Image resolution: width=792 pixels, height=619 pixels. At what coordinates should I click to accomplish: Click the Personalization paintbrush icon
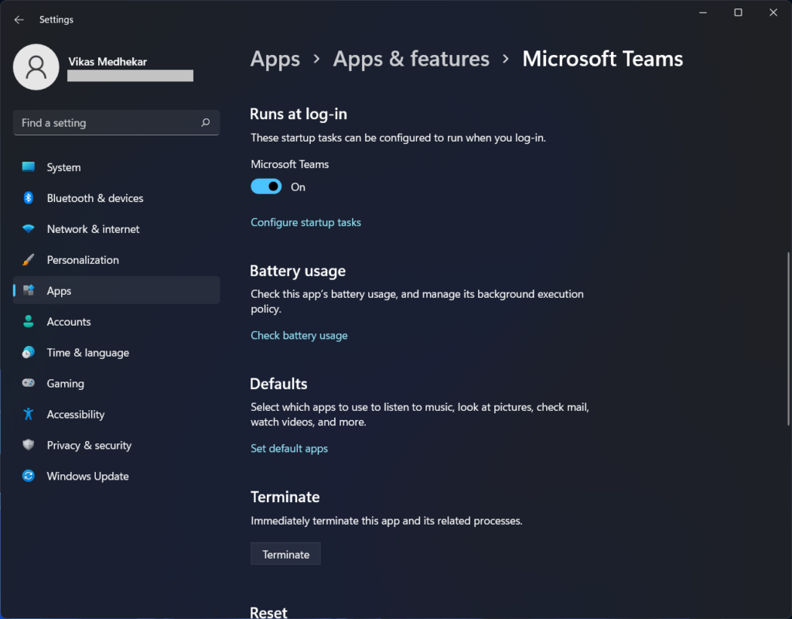(x=29, y=260)
